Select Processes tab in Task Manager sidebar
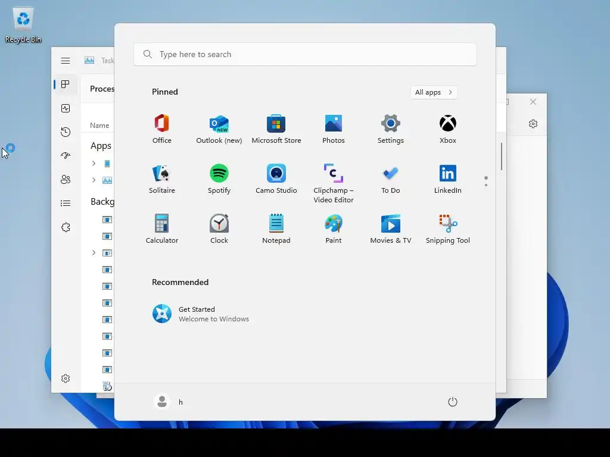Viewport: 610px width, 457px height. [x=66, y=84]
